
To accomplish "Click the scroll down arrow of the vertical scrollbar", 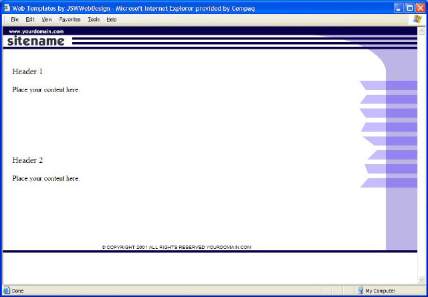I will (422, 280).
